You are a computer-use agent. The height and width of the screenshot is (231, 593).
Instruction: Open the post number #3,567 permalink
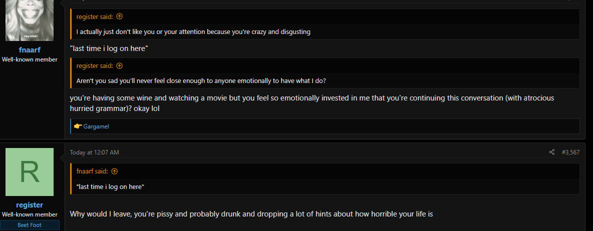coord(570,152)
